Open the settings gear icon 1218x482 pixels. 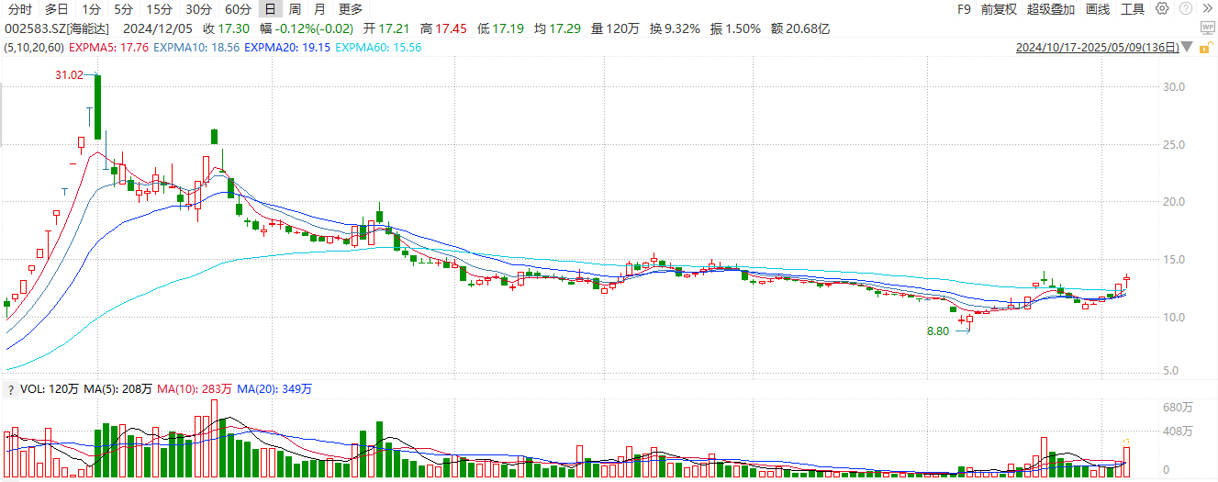coord(1162,9)
